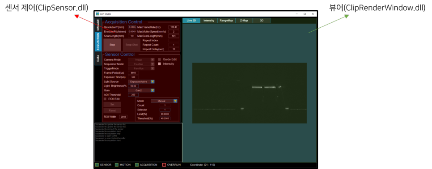Click the SENSOR status indicator square
The image size is (432, 169).
97,165
